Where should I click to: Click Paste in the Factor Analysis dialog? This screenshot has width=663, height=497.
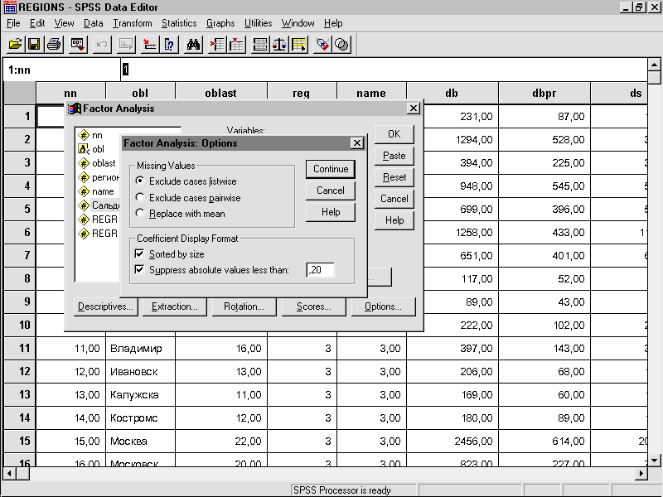394,156
